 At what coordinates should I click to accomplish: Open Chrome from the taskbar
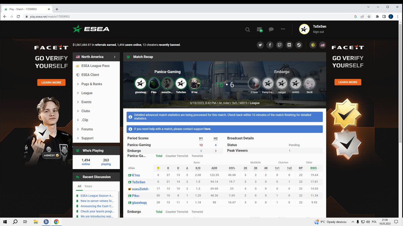pyautogui.click(x=56, y=222)
